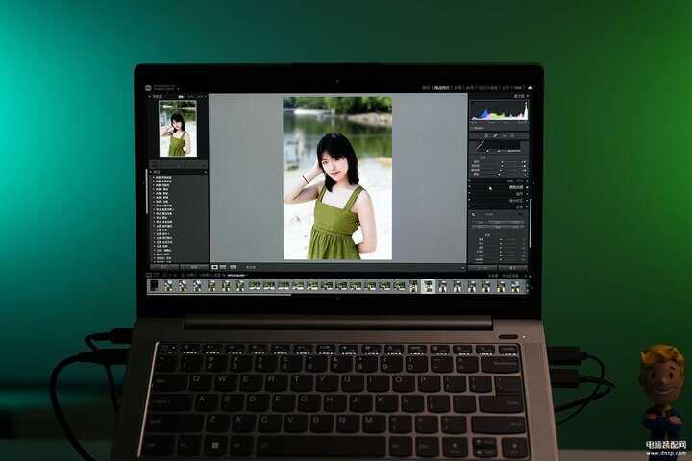Screen dimensions: 692x461
Task: Click the Previous button under right panel
Action: 482,267
